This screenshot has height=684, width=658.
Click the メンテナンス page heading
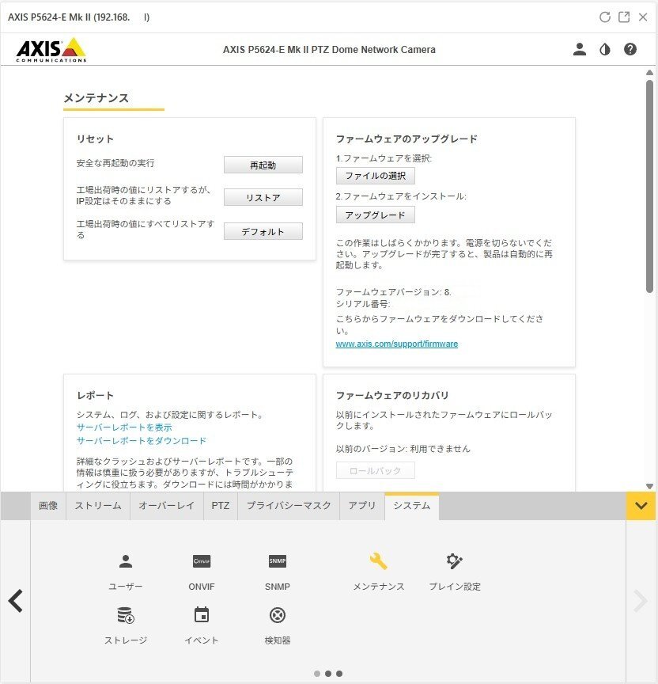(96, 97)
